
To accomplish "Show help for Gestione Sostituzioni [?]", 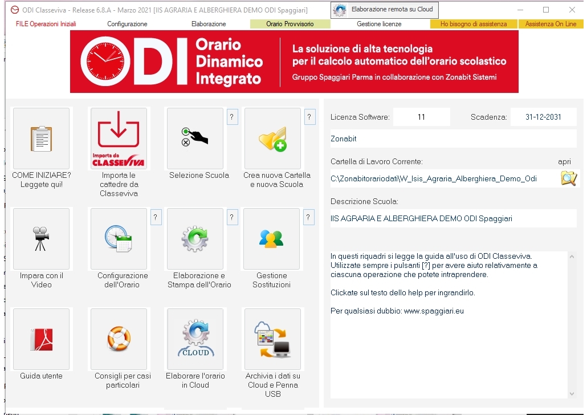I will [308, 218].
